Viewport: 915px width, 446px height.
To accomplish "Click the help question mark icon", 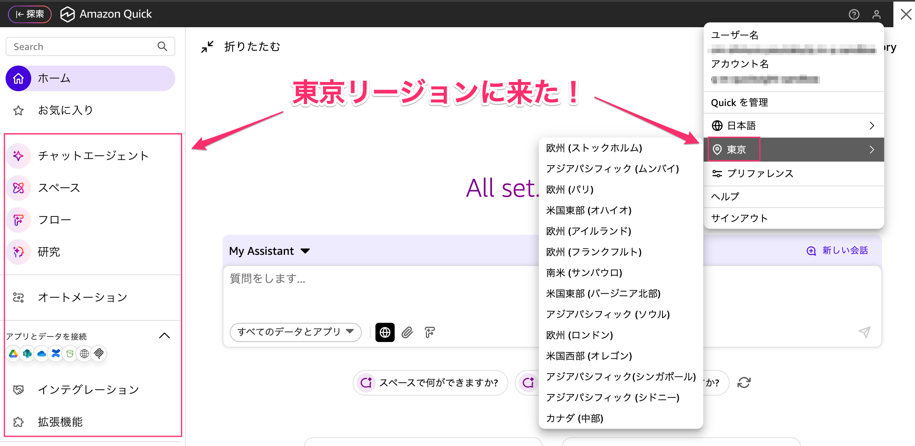I will coord(854,14).
